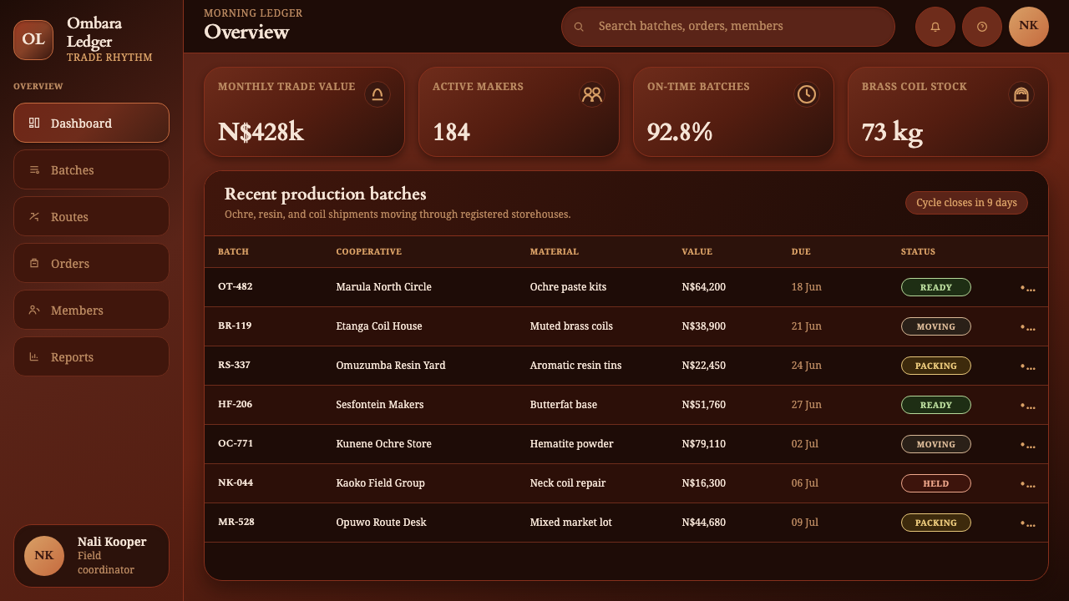Viewport: 1069px width, 601px height.
Task: Open Routes in the sidebar
Action: point(91,216)
